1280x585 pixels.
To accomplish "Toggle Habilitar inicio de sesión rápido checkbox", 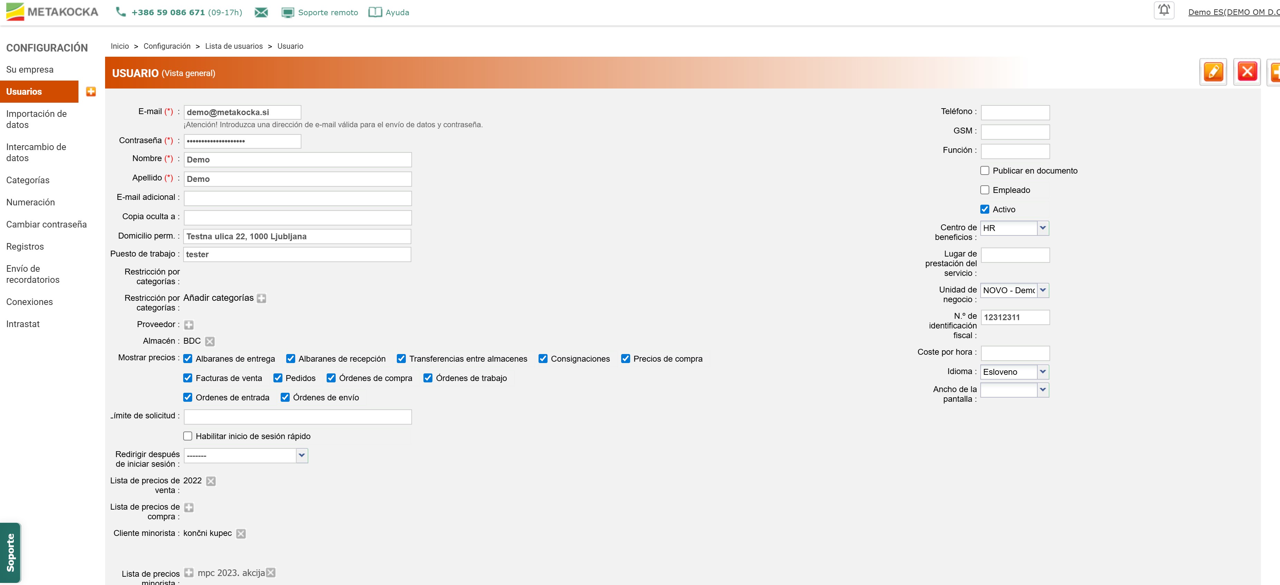I will click(188, 436).
